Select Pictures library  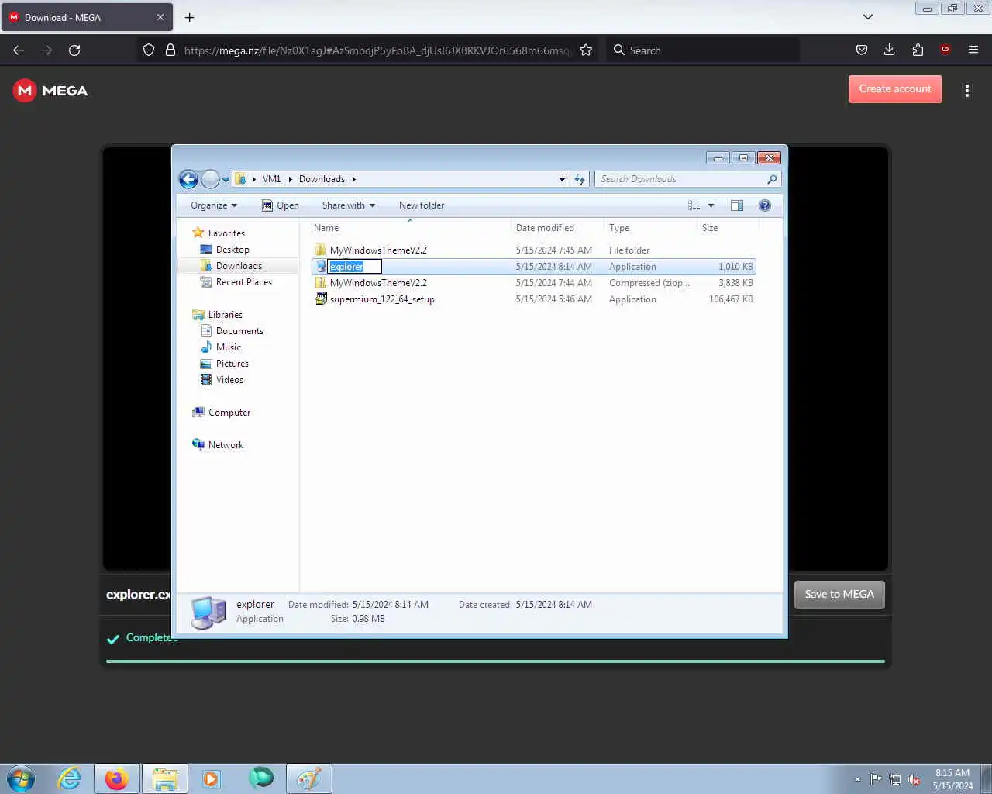coord(232,364)
